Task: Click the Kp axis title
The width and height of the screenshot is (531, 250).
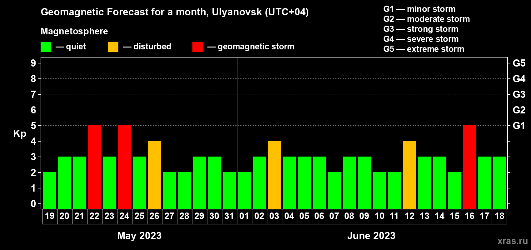Action: pos(20,133)
